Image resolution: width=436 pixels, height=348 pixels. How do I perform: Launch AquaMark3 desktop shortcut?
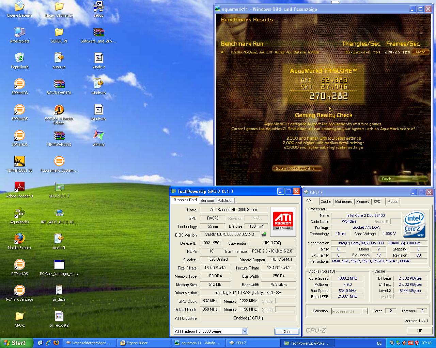click(19, 213)
